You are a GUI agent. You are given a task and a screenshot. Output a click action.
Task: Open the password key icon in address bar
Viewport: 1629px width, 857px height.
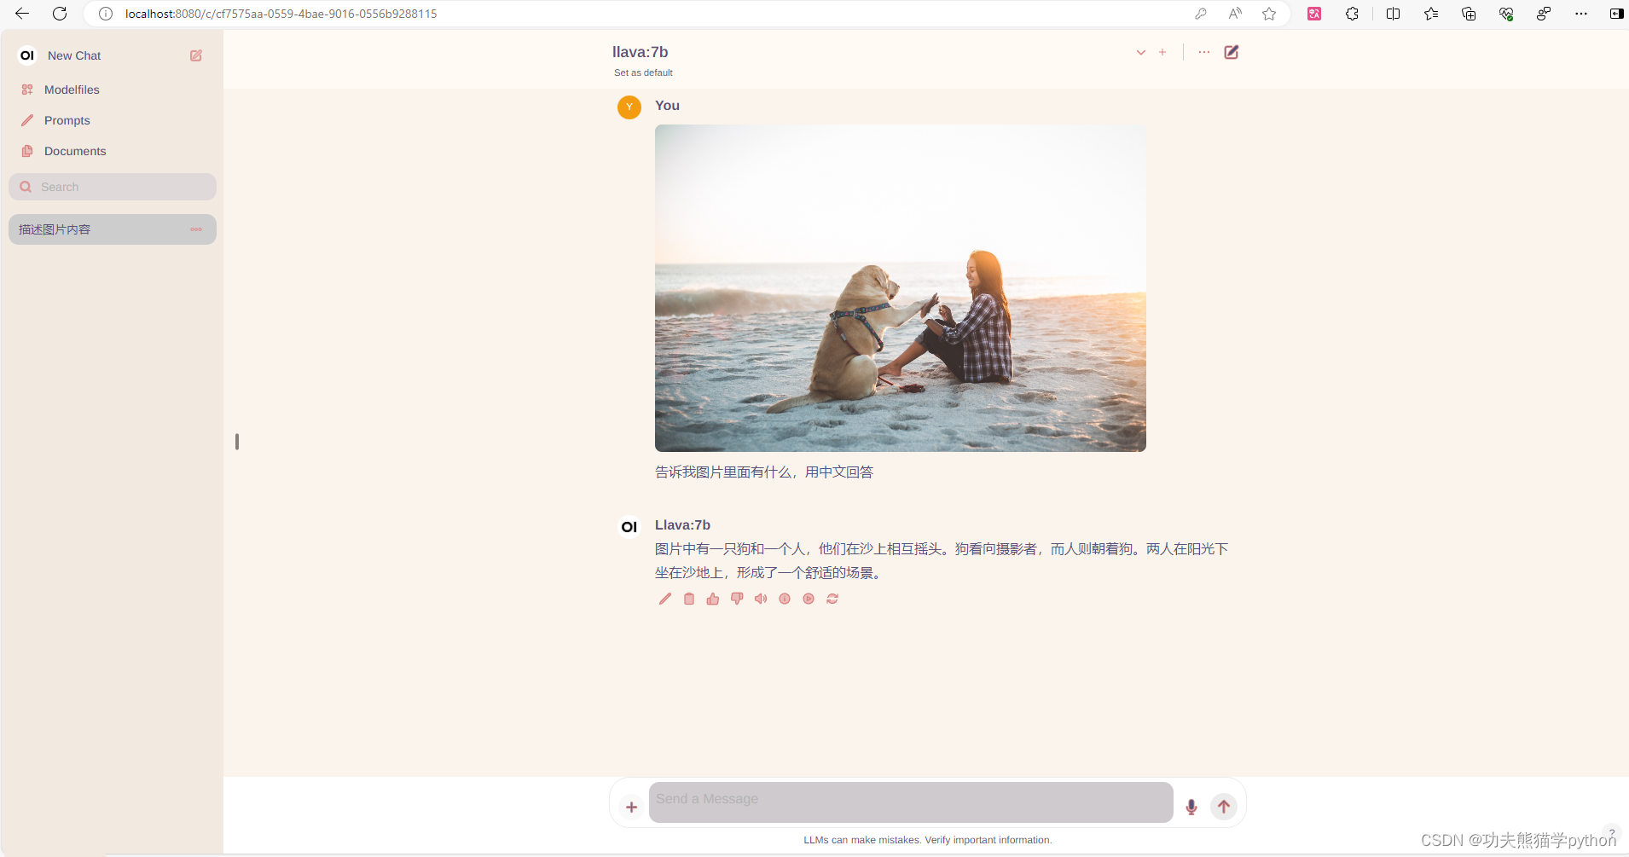pos(1200,14)
